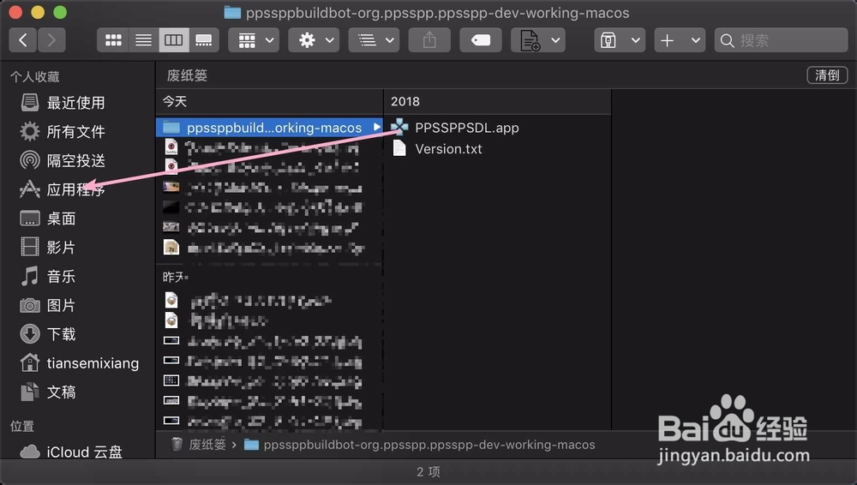Go forward with the right arrow button
Viewport: 857px width, 485px height.
51,40
